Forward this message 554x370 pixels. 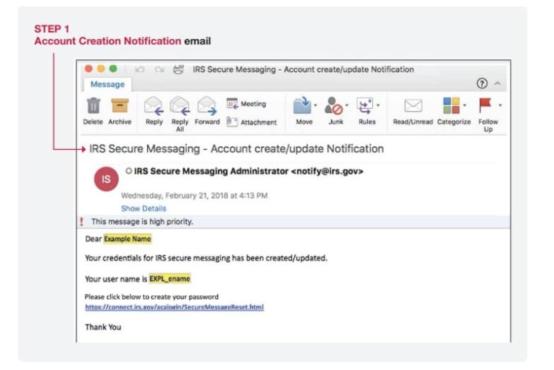pos(207,111)
